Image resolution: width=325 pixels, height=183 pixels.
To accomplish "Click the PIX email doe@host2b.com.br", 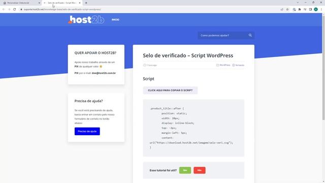I will 104,73.
